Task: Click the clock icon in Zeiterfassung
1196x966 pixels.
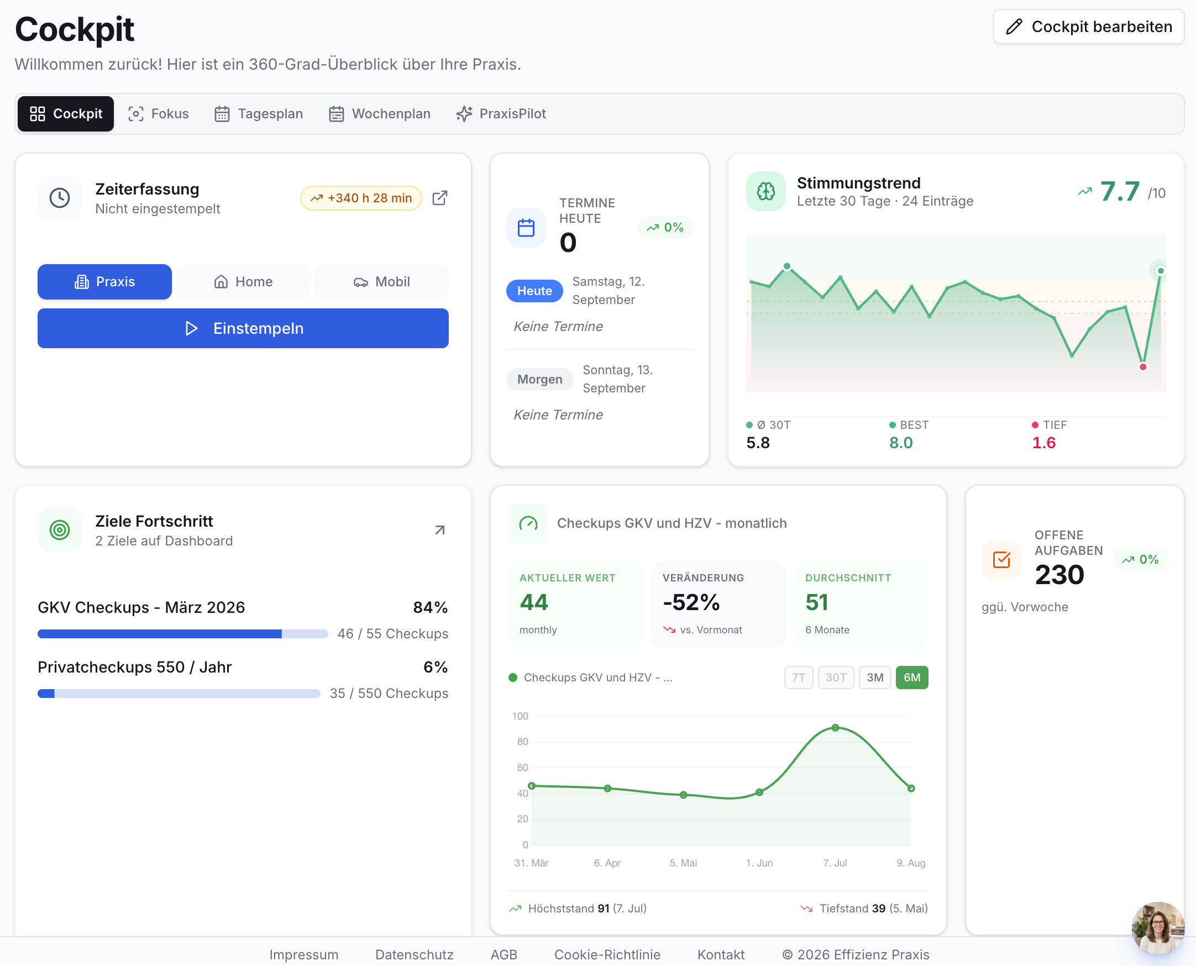Action: coord(60,198)
